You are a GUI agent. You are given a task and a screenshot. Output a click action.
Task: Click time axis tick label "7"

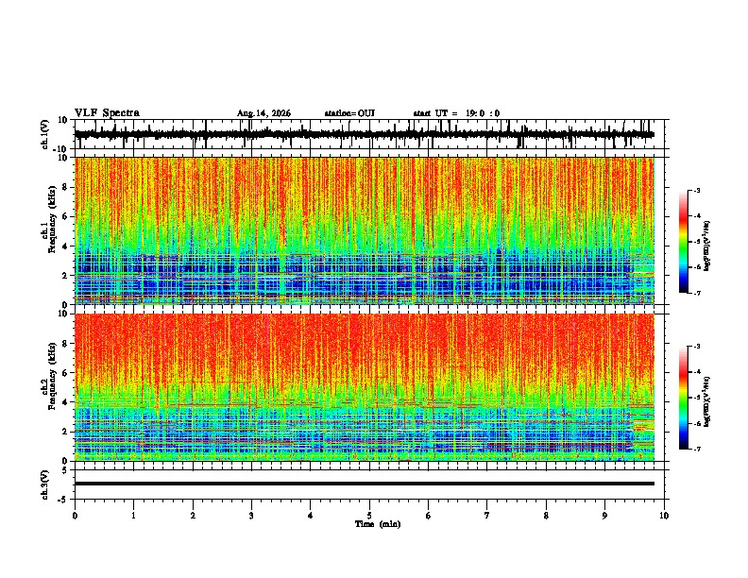pos(487,516)
